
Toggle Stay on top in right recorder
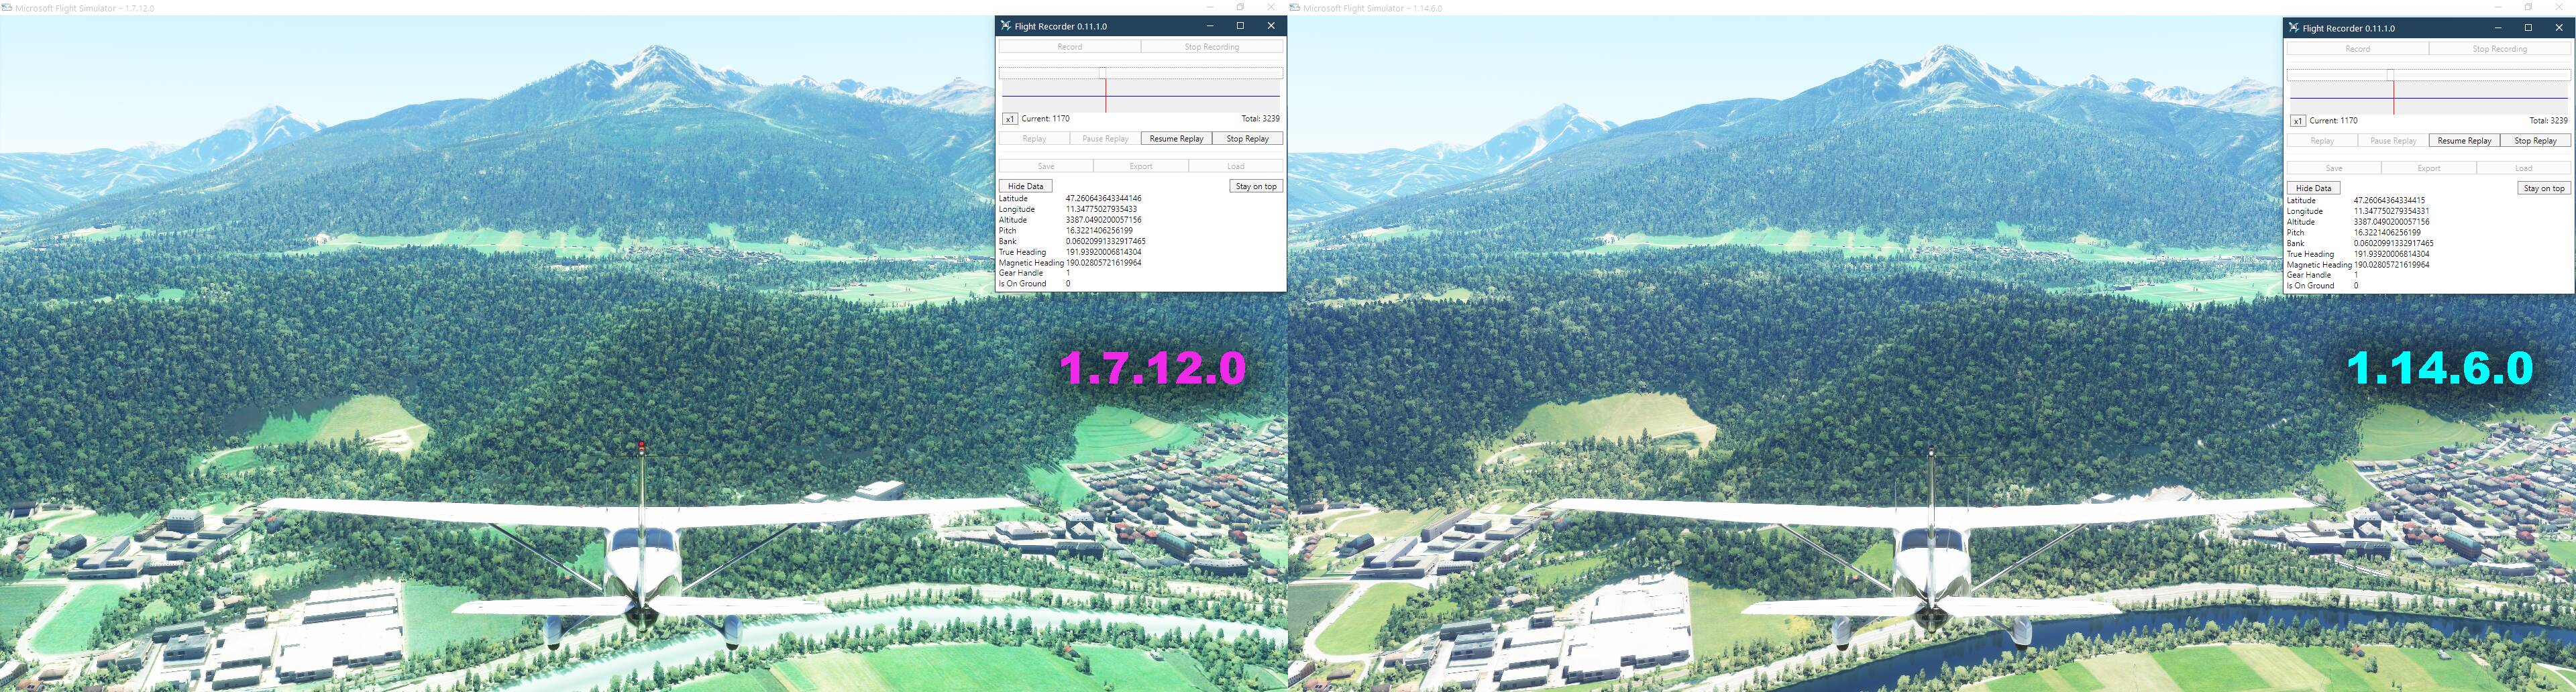(x=2543, y=188)
